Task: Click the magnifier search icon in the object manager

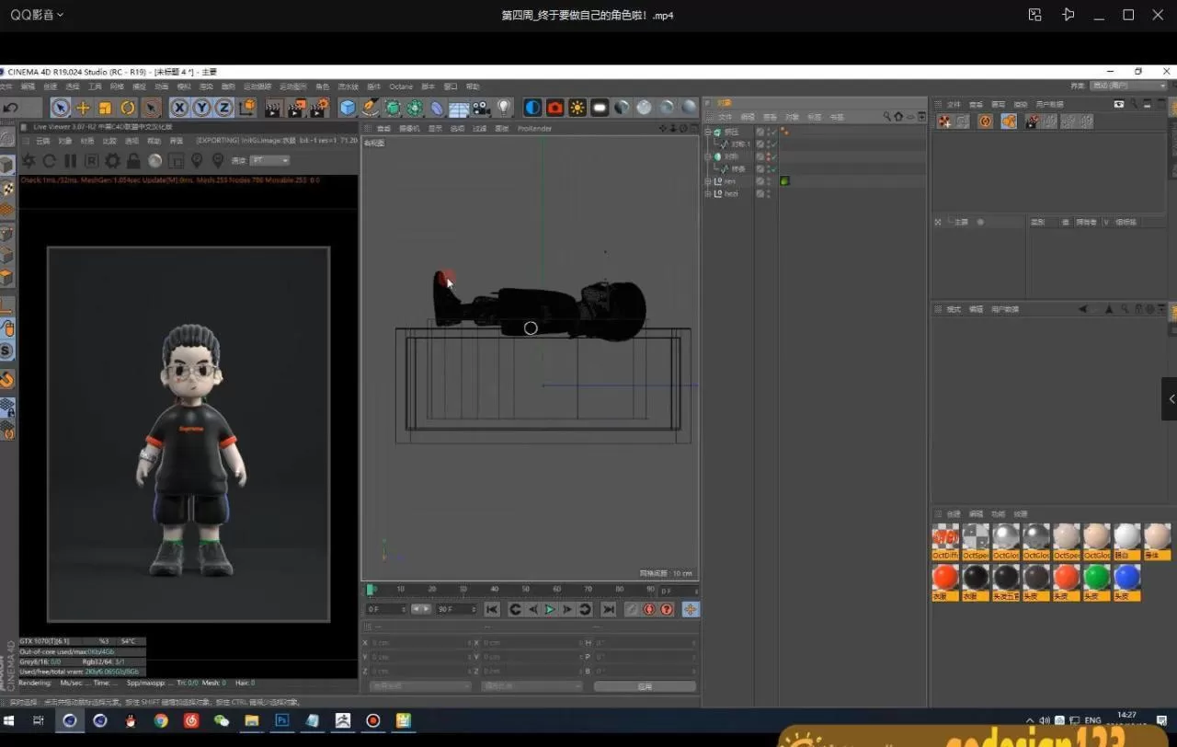Action: pos(886,116)
